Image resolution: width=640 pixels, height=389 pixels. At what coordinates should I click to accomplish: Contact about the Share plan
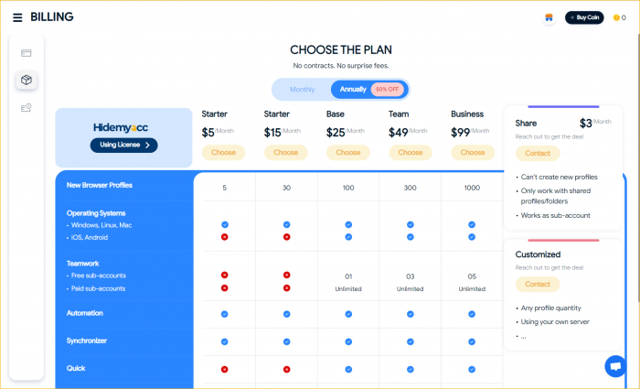(x=538, y=153)
